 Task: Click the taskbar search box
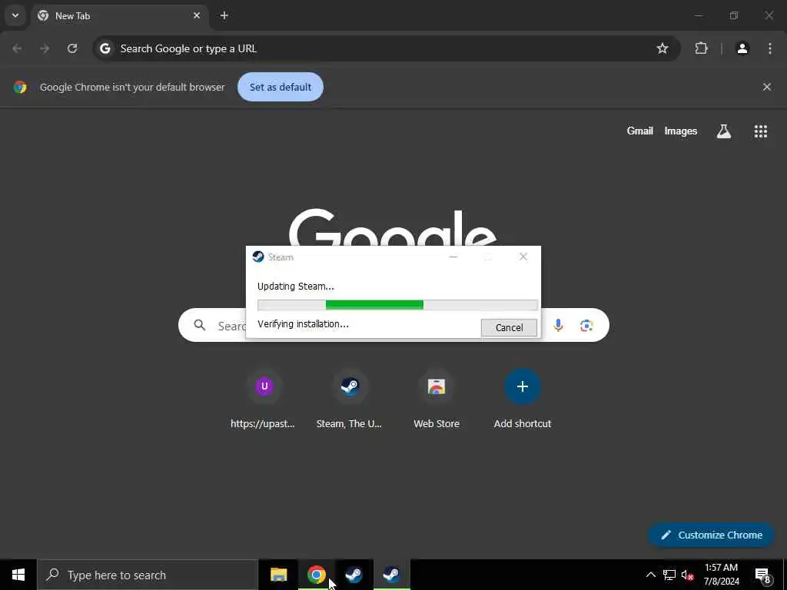click(x=148, y=575)
